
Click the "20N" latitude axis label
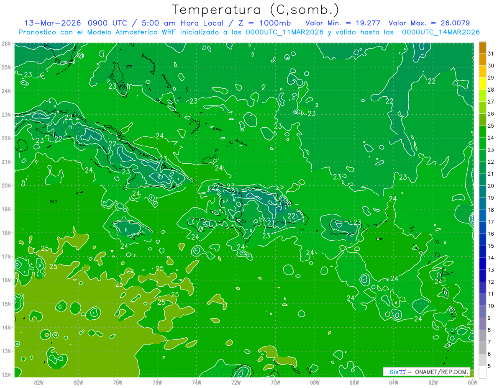coord(6,185)
